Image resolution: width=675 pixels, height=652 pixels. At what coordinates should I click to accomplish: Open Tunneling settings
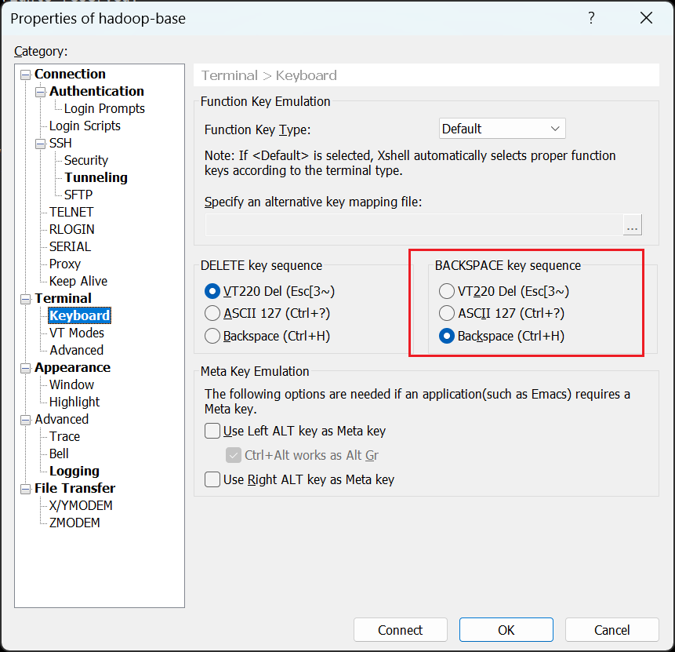coord(96,177)
